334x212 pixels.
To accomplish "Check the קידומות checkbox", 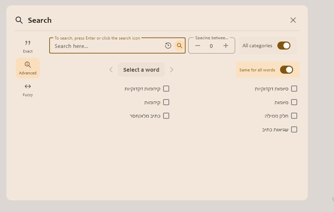I will 166,102.
